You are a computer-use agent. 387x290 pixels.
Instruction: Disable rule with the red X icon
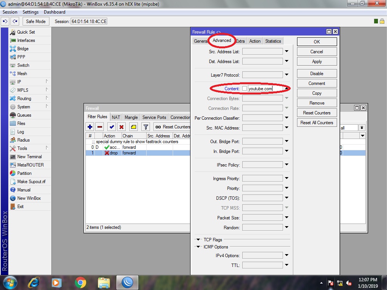pyautogui.click(x=121, y=127)
